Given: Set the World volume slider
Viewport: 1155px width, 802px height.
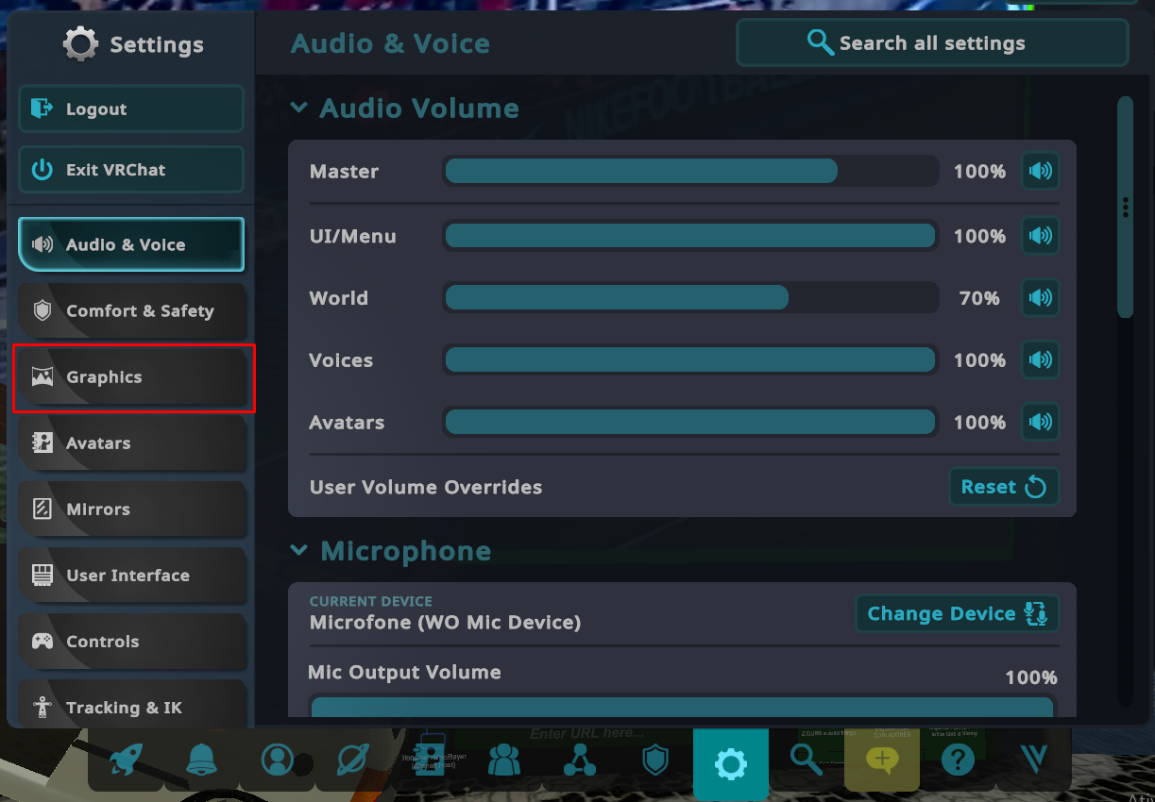Looking at the screenshot, I should (x=690, y=298).
